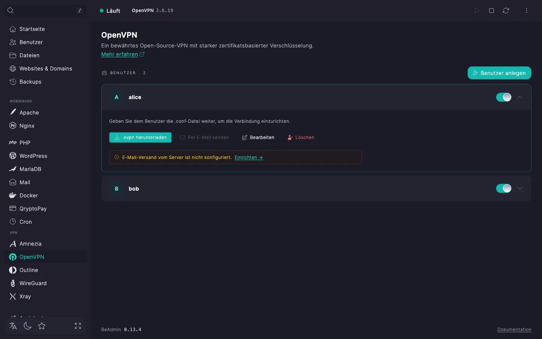Open the Dokumentation link
The width and height of the screenshot is (542, 339).
tap(514, 330)
